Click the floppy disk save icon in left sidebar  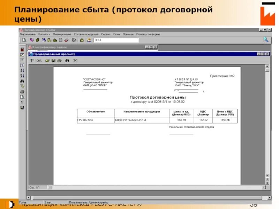point(22,108)
